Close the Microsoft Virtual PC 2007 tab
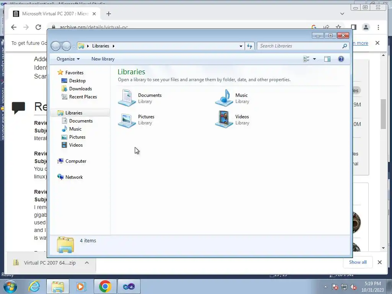The width and height of the screenshot is (392, 294). (94, 14)
